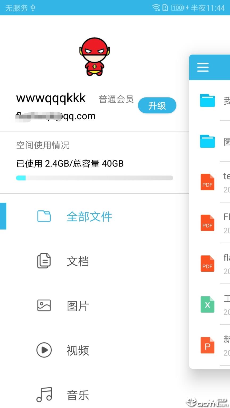Image resolution: width=230 pixels, height=408 pixels.
Task: Tap the 普通会员 membership label
Action: coord(116,99)
